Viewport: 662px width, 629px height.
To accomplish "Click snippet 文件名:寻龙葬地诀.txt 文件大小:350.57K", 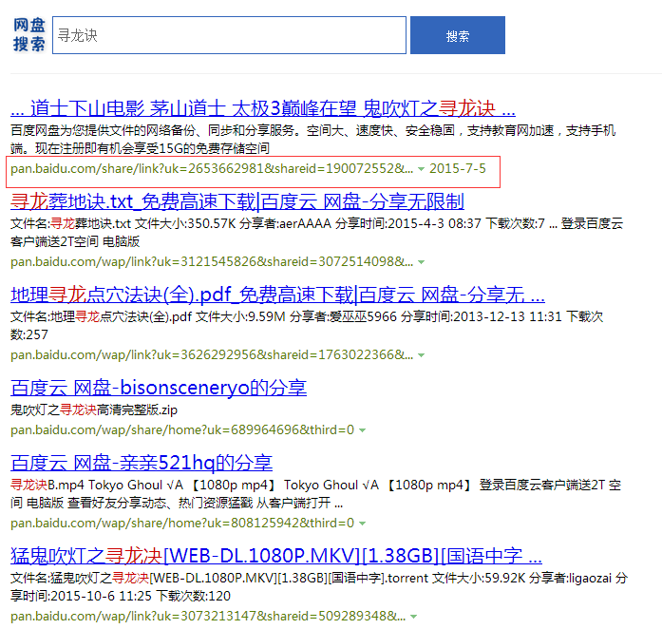I will click(x=316, y=233).
